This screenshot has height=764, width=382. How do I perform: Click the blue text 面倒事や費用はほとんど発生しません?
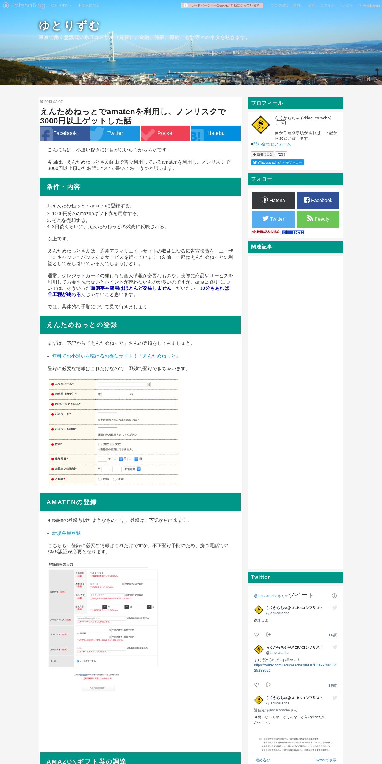pyautogui.click(x=131, y=288)
